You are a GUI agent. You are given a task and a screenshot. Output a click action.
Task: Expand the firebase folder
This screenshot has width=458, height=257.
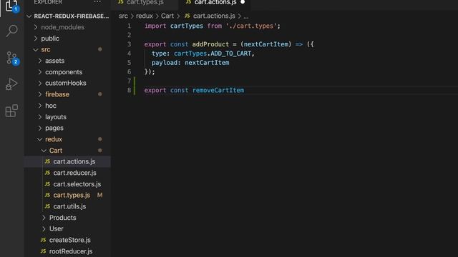(40, 94)
